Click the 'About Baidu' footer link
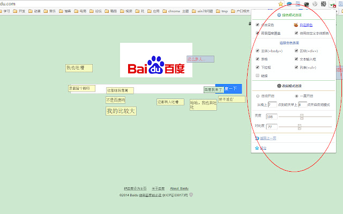The image size is (343, 214). (x=179, y=188)
